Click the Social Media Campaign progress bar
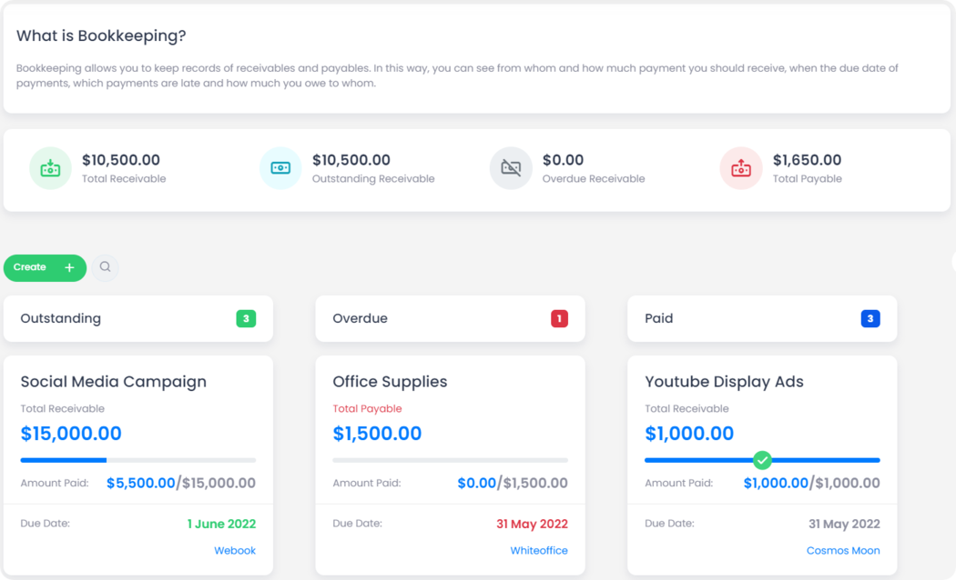 (x=137, y=460)
